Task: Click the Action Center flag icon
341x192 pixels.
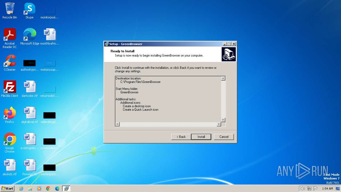Action: tap(316, 189)
